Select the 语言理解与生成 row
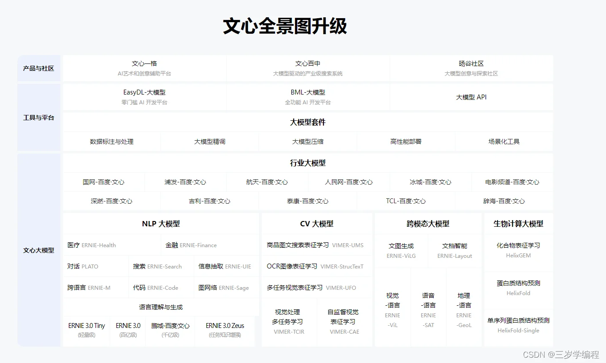The height and width of the screenshot is (363, 606). (161, 307)
